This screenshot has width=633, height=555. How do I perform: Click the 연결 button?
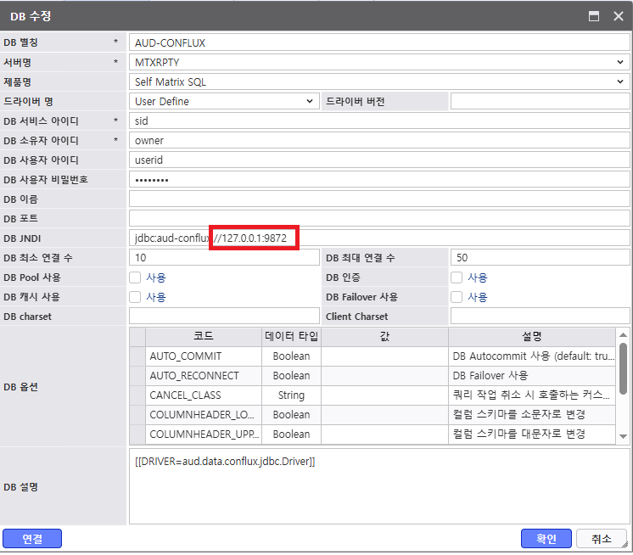(x=32, y=539)
